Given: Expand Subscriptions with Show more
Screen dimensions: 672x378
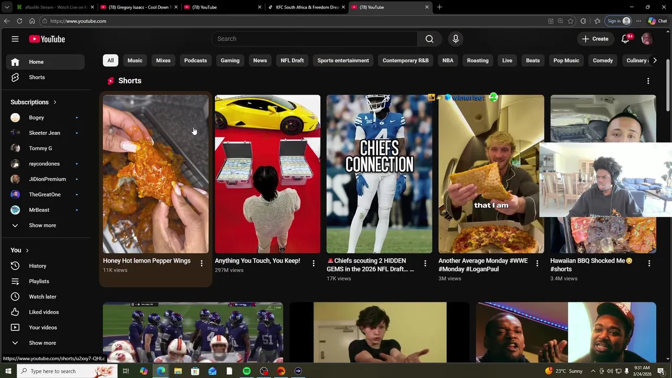Looking at the screenshot, I should (x=42, y=225).
